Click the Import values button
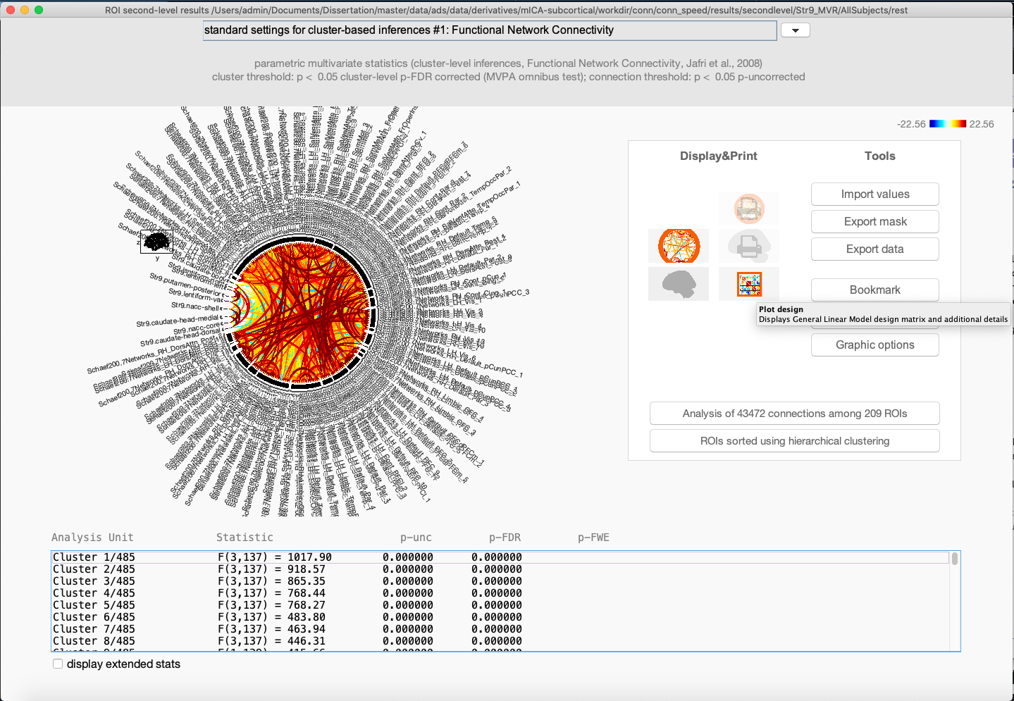Screen dimensions: 1014x701 (874, 194)
